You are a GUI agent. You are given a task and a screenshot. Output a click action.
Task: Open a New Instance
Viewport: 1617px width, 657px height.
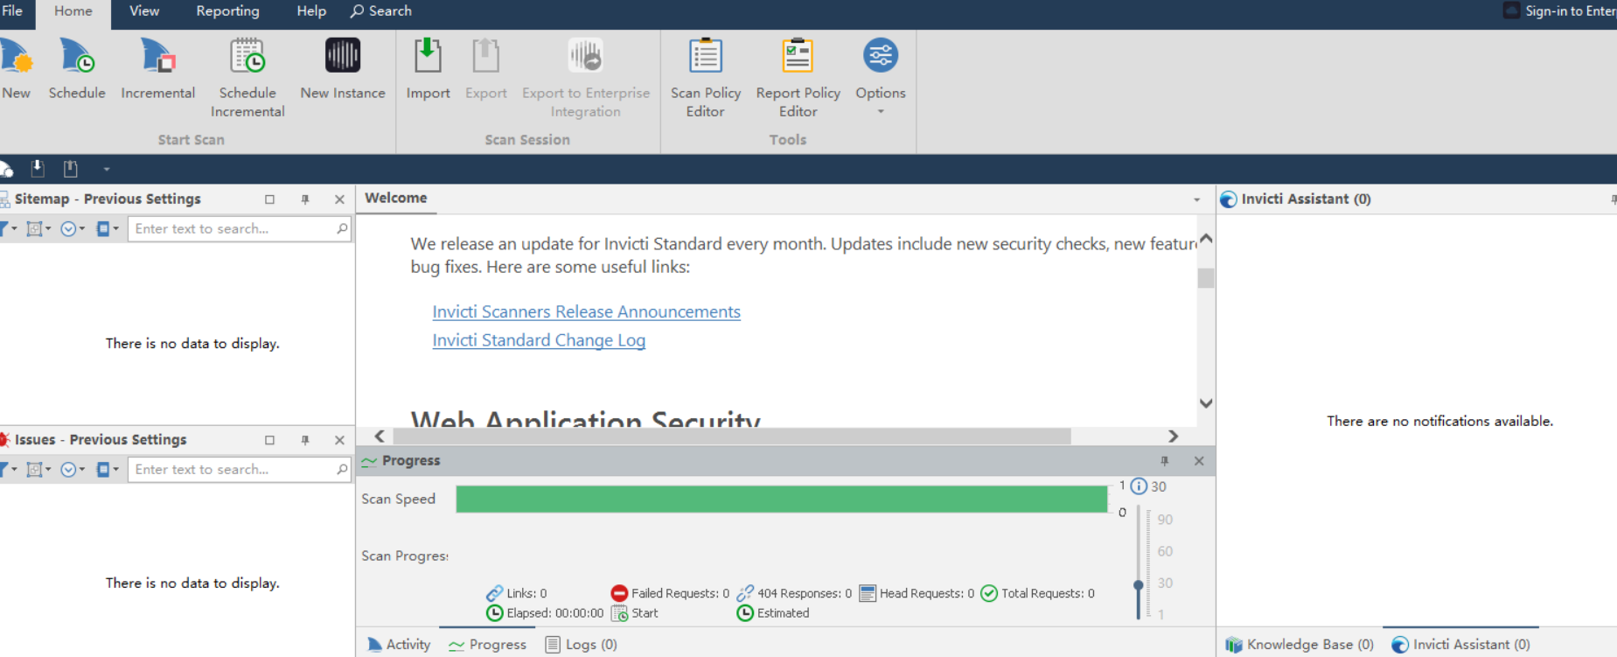343,70
